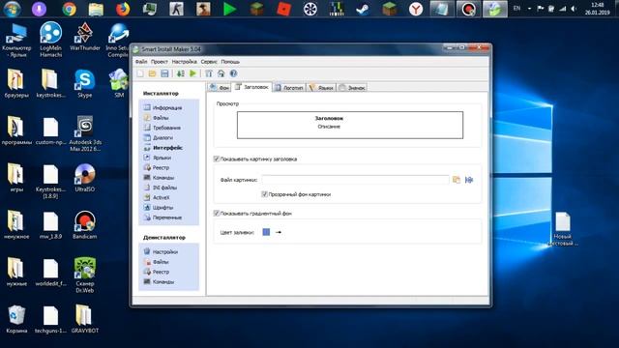This screenshot has height=348, width=619.
Task: Save the project with the floppy disk icon
Action: click(x=164, y=73)
